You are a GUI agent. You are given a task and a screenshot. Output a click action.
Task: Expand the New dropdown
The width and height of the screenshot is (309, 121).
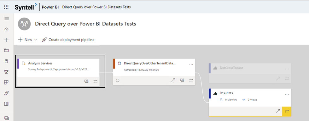[x=28, y=40]
